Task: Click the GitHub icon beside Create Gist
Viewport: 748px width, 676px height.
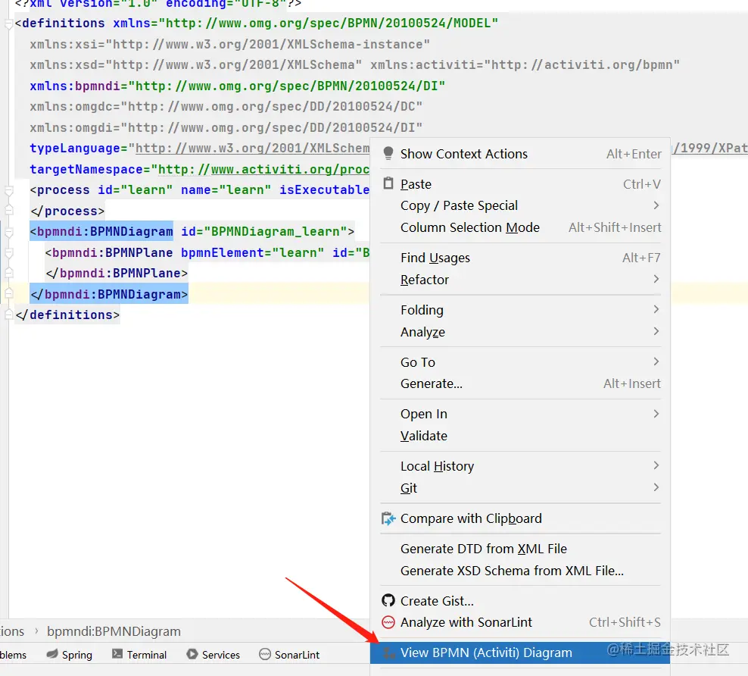Action: [x=388, y=600]
